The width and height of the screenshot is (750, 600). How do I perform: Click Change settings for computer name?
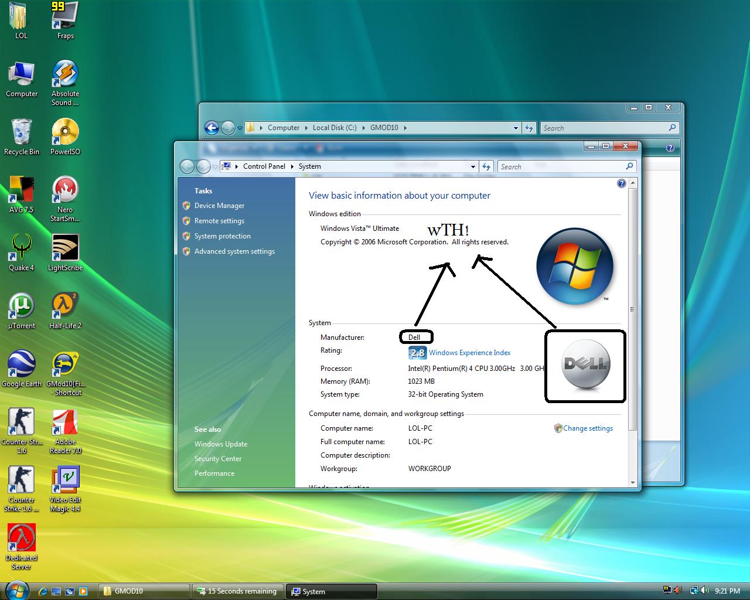(588, 428)
